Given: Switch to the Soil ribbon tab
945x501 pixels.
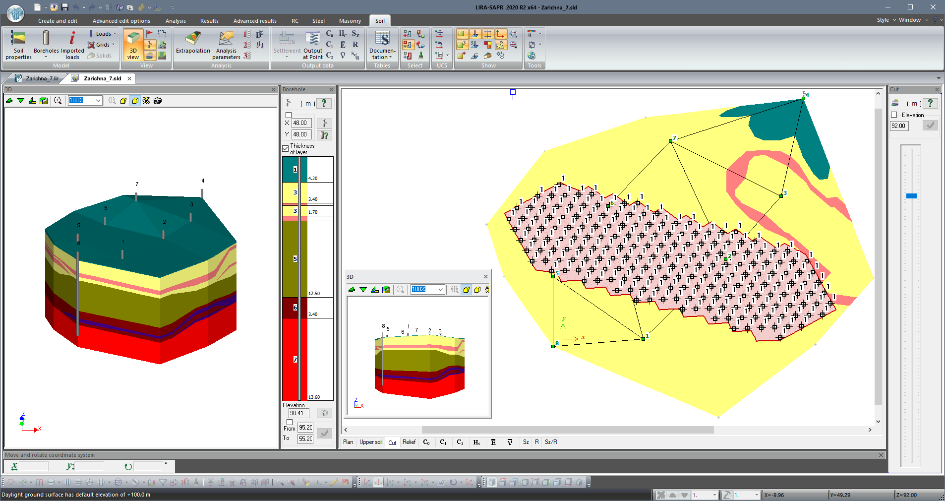Looking at the screenshot, I should tap(380, 21).
